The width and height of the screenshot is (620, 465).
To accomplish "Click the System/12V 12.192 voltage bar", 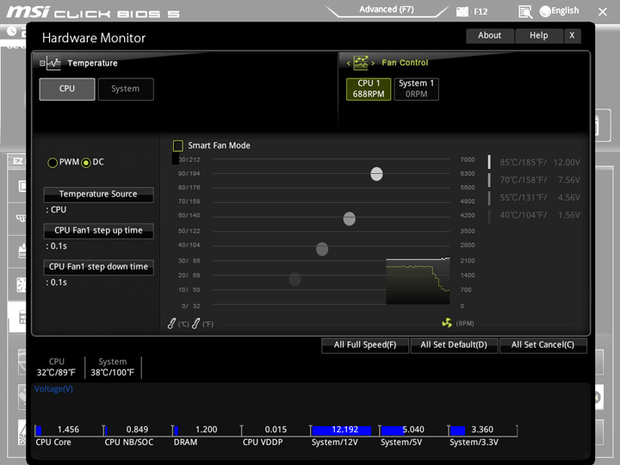I will tap(344, 431).
